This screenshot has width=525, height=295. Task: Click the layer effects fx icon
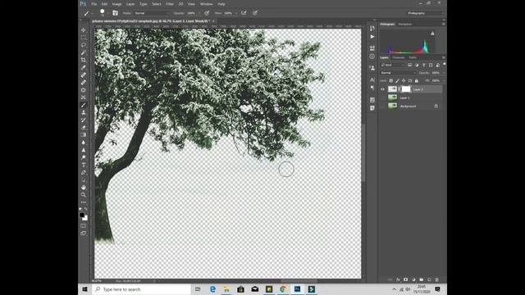click(x=398, y=279)
